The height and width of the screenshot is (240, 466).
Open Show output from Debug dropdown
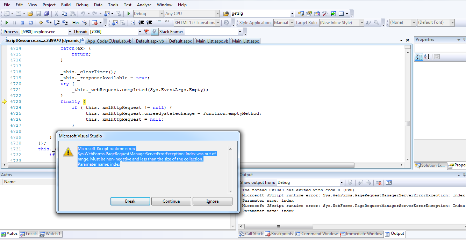tap(342, 182)
